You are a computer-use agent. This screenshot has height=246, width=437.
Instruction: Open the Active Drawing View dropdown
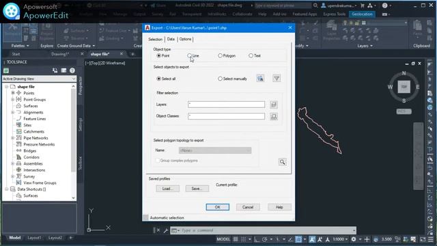click(39, 79)
